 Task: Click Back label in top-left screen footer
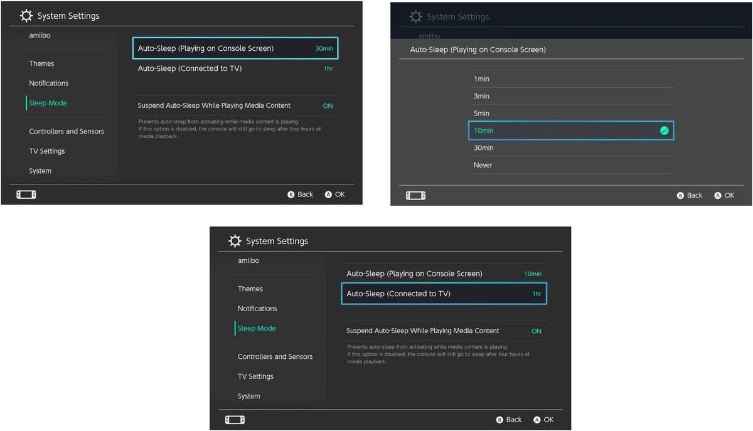coord(305,194)
